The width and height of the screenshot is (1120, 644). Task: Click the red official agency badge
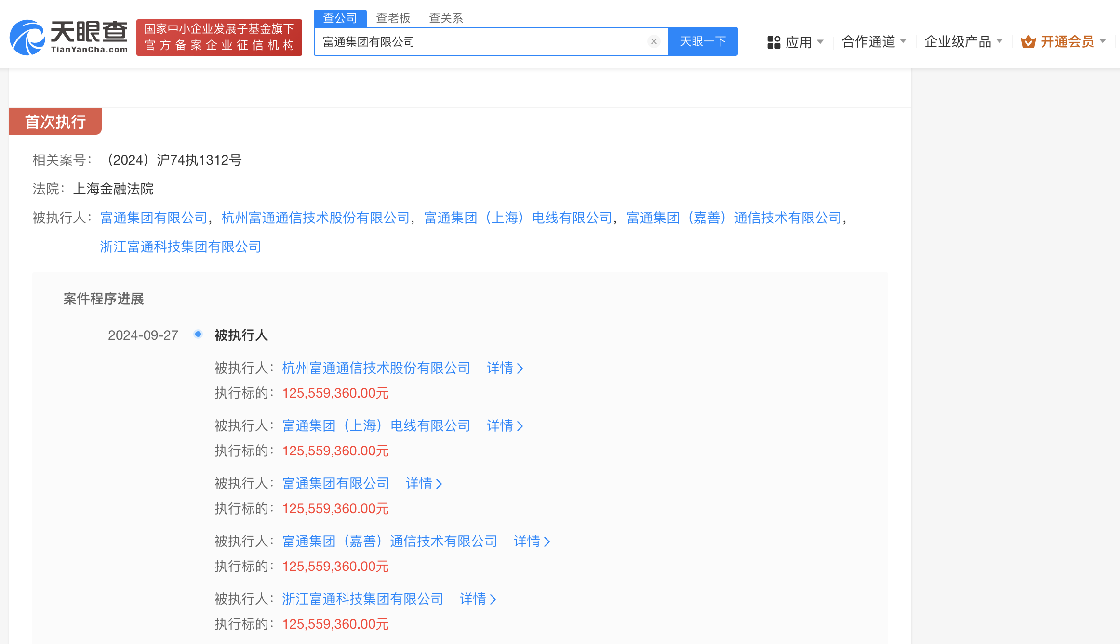pyautogui.click(x=219, y=37)
